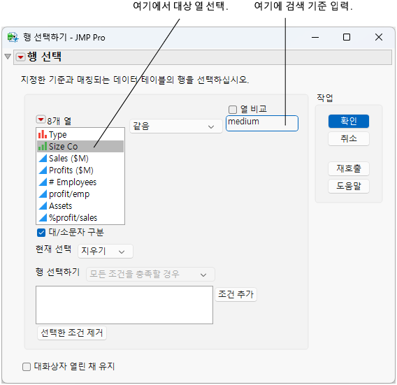
Task: Select the Profits ($M) column
Action: (80, 170)
